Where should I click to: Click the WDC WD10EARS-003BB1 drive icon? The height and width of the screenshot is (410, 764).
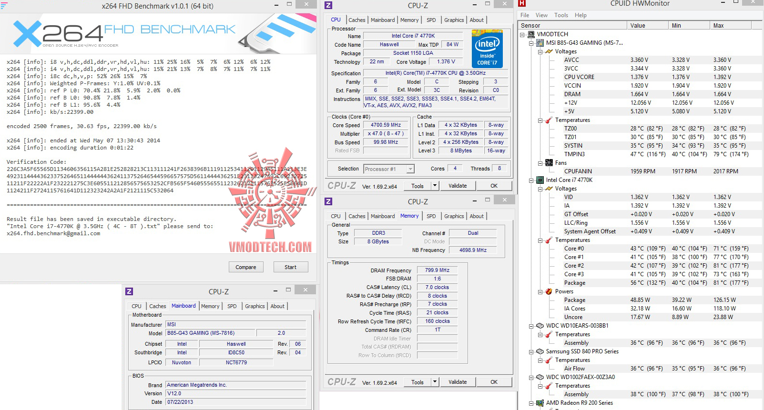pos(540,326)
